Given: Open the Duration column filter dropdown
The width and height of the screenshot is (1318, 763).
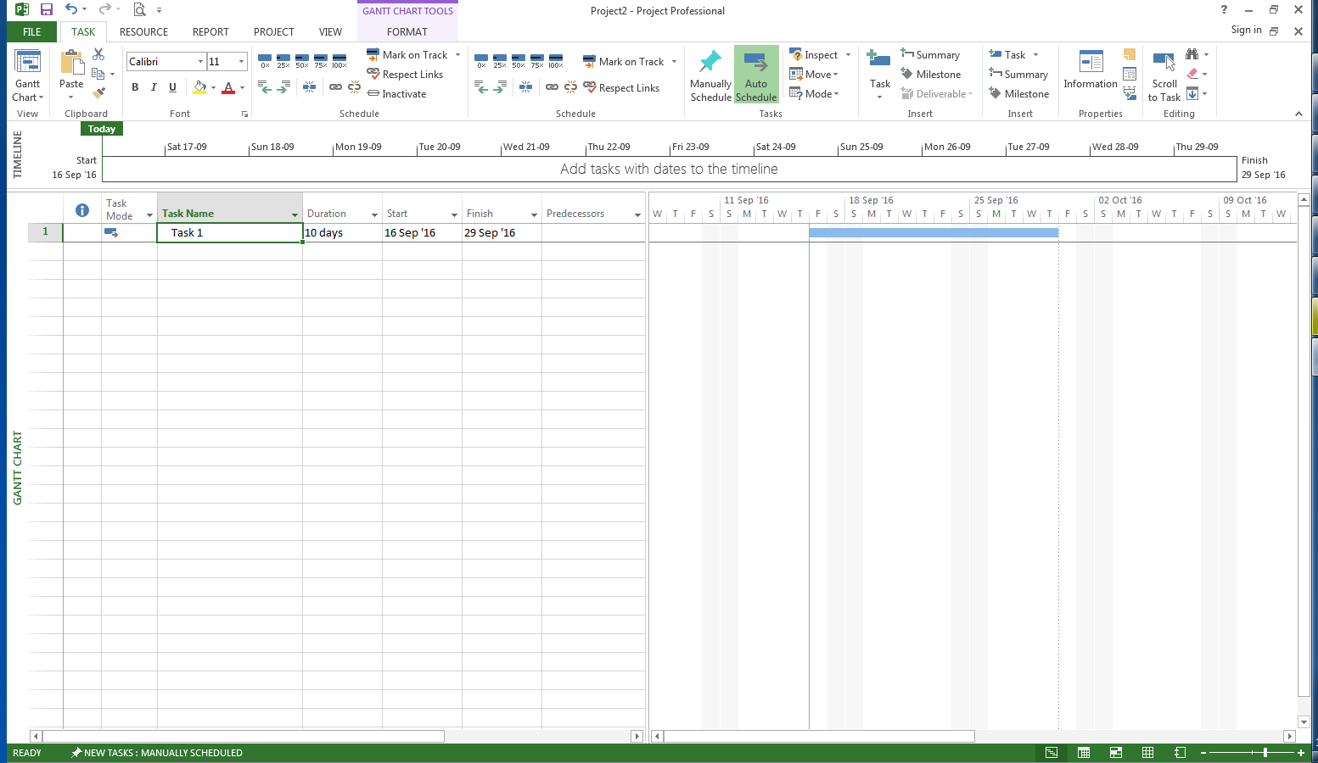Looking at the screenshot, I should point(374,215).
